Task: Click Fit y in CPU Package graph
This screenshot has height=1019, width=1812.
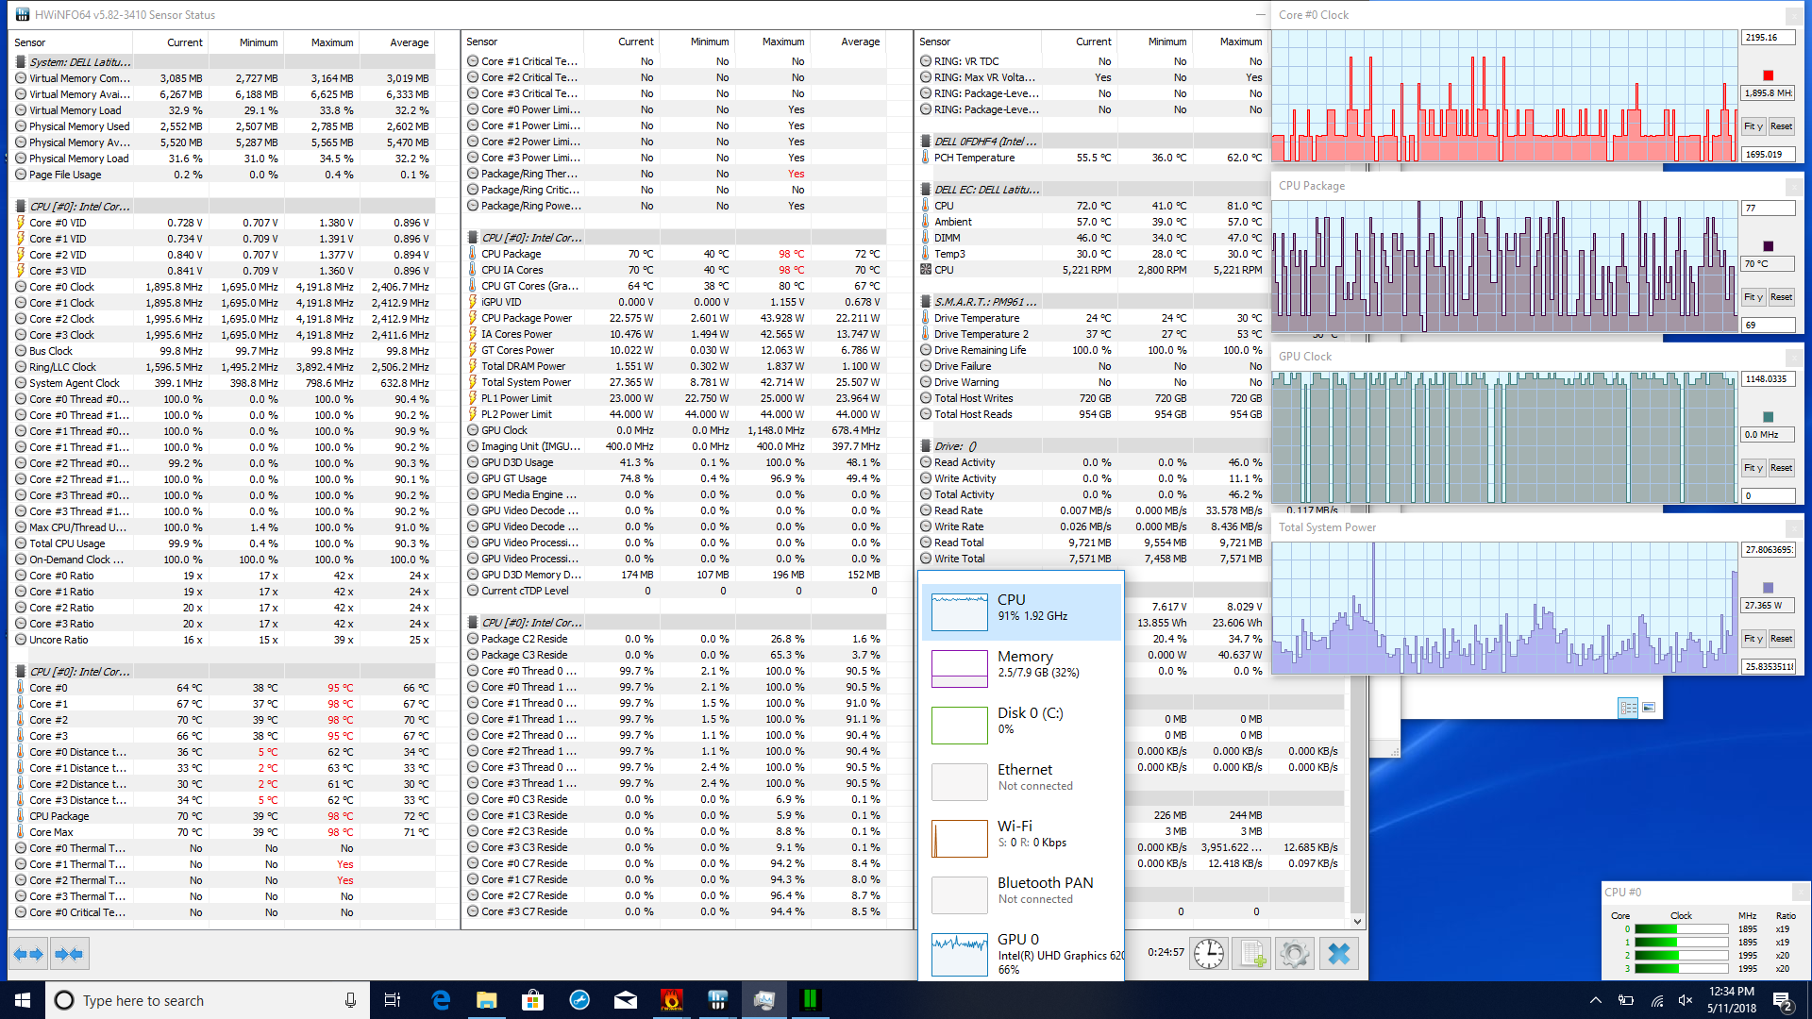Action: 1753,297
